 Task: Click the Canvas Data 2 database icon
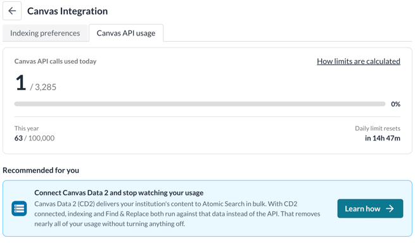pyautogui.click(x=19, y=209)
